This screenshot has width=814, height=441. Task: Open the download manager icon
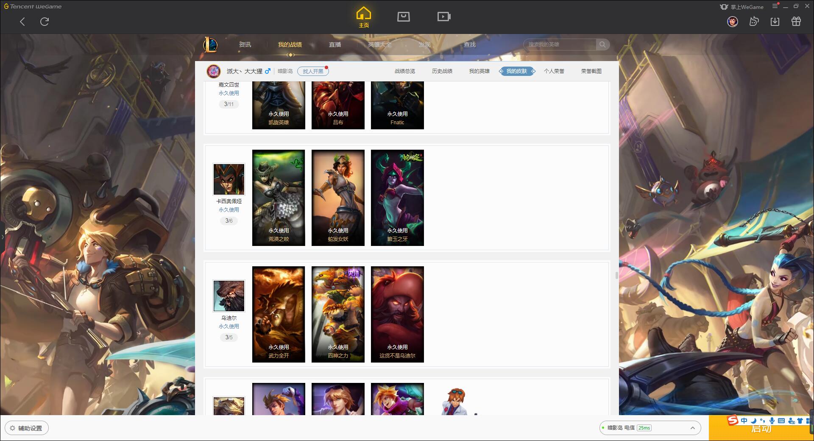tap(775, 21)
